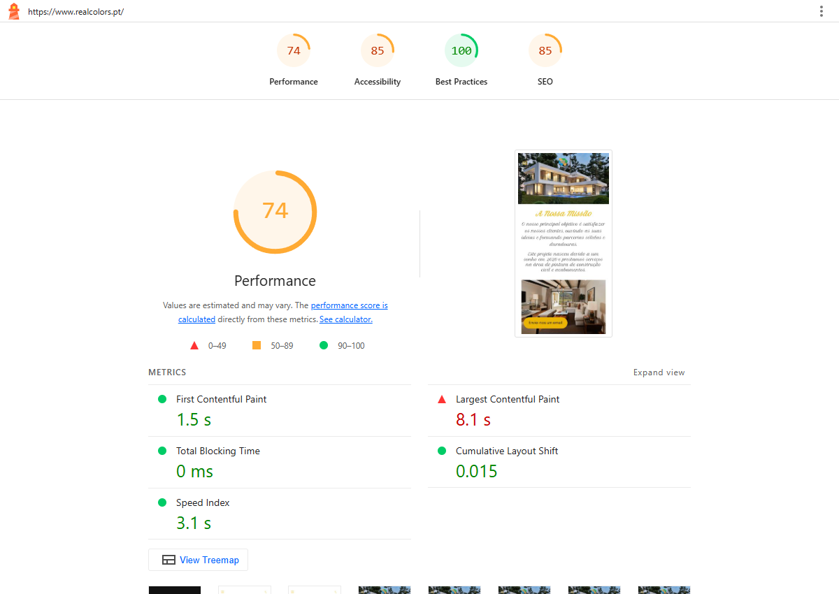Click the Largest Contentful Paint label
The image size is (839, 594).
(x=508, y=399)
